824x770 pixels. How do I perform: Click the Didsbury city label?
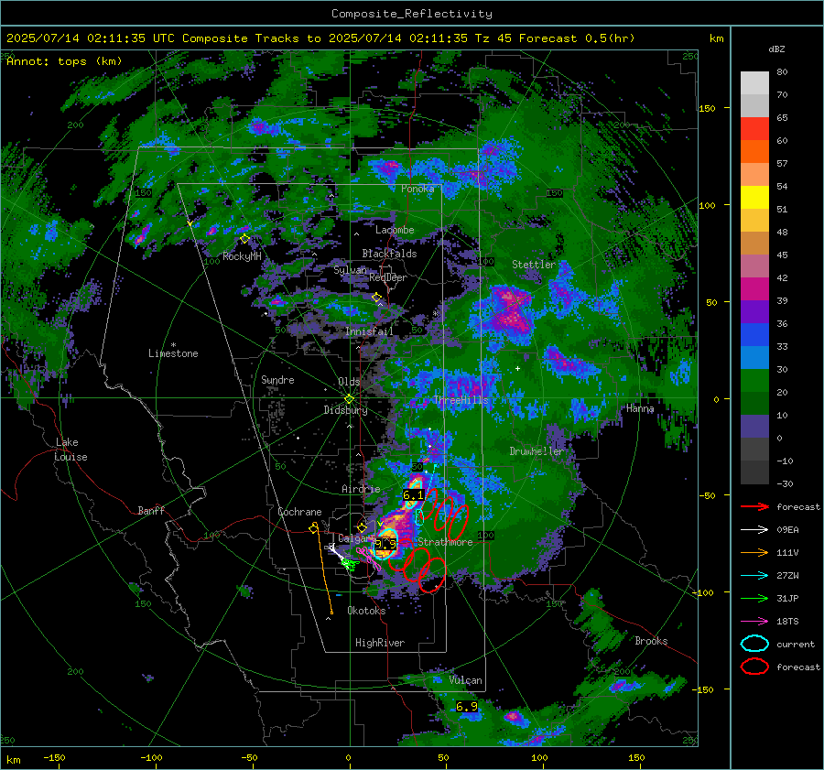click(345, 410)
